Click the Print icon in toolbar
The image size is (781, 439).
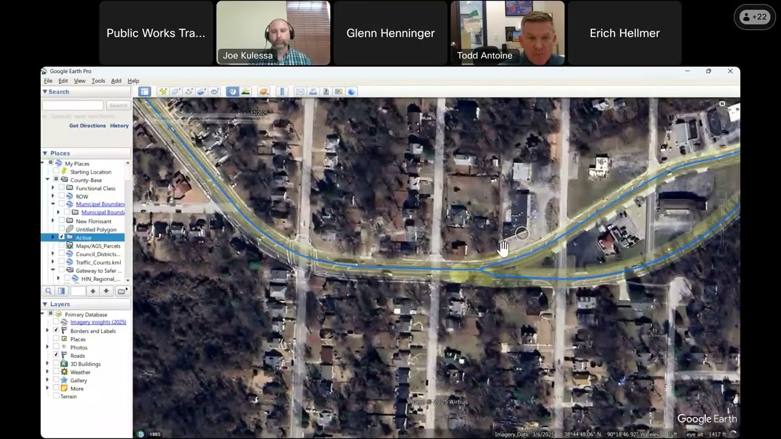313,91
